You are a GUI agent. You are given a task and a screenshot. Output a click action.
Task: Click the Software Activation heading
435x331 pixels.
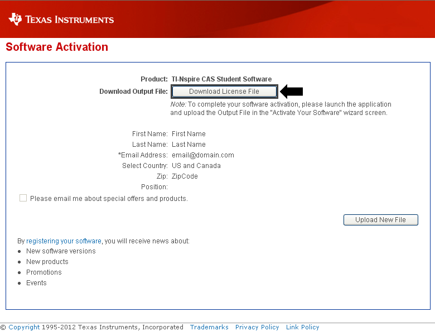click(x=57, y=47)
